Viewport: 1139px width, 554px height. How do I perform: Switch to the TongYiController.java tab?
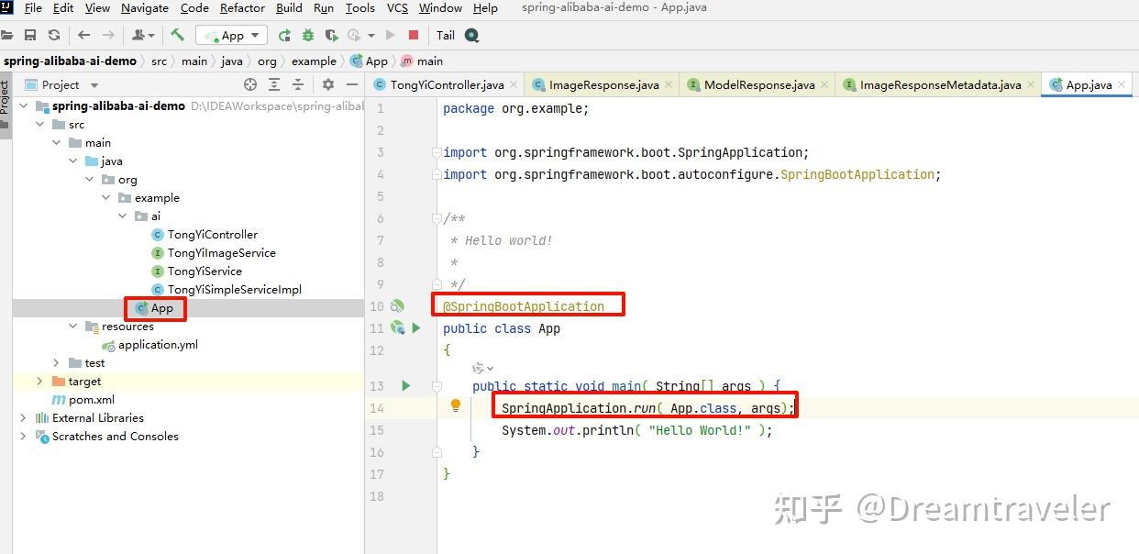pos(447,84)
